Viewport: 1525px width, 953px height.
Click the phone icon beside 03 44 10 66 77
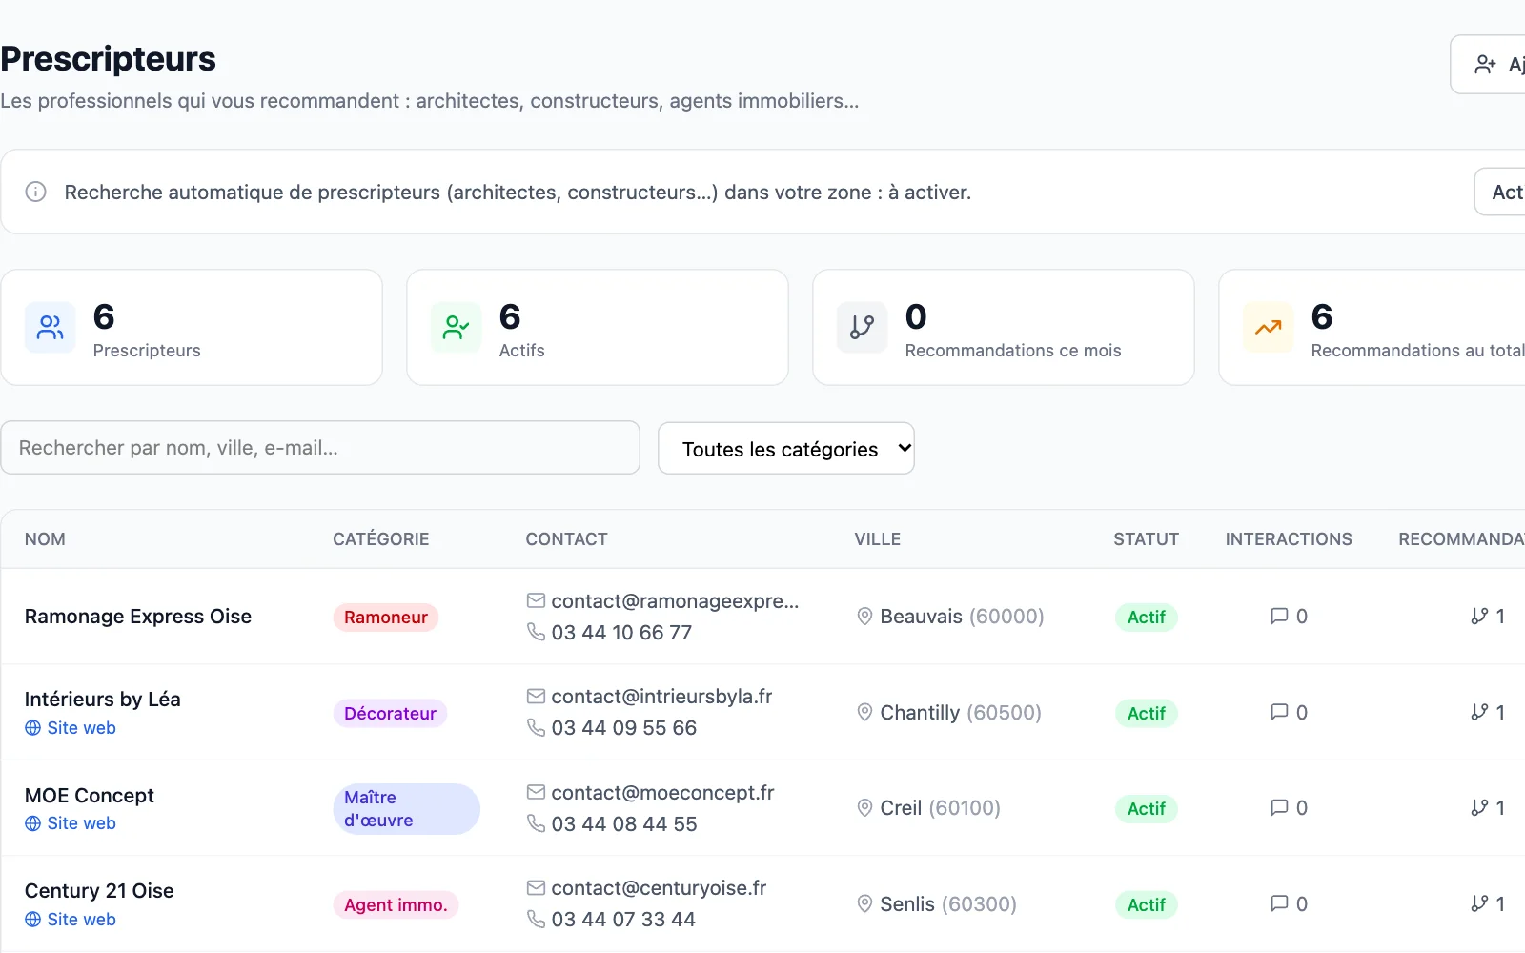536,632
